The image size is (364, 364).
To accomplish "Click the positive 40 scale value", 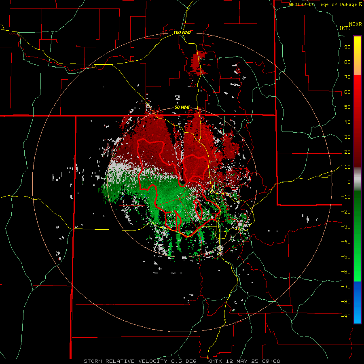I will (347, 122).
